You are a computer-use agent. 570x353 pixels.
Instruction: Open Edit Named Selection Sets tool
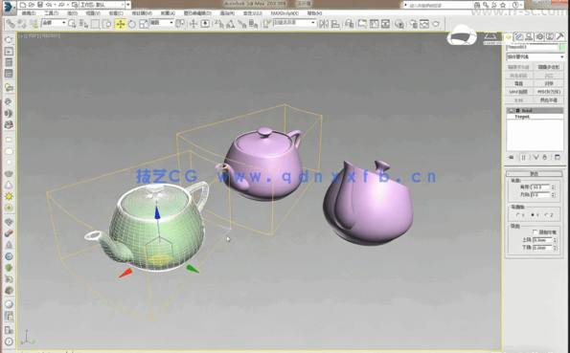[x=267, y=24]
